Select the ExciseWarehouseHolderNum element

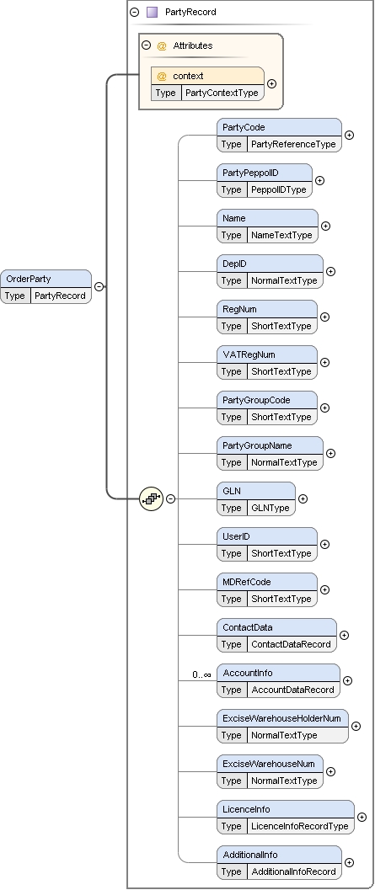click(283, 726)
